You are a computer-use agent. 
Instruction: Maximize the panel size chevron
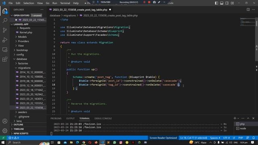pyautogui.click(x=248, y=118)
